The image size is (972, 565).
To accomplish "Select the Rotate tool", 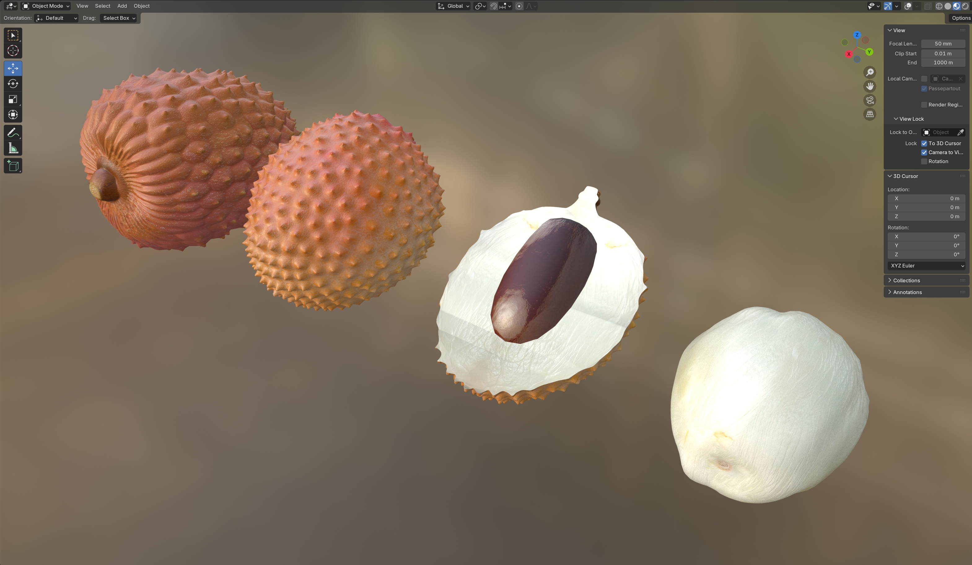I will click(x=13, y=84).
